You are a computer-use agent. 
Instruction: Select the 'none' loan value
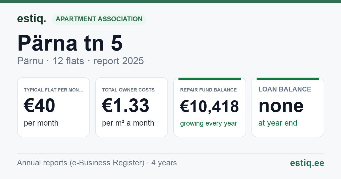point(281,106)
